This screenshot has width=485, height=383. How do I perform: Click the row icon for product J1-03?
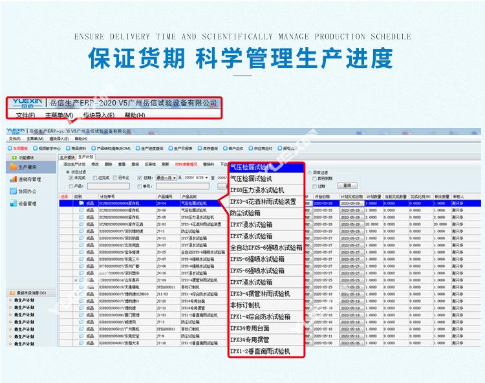point(81,315)
